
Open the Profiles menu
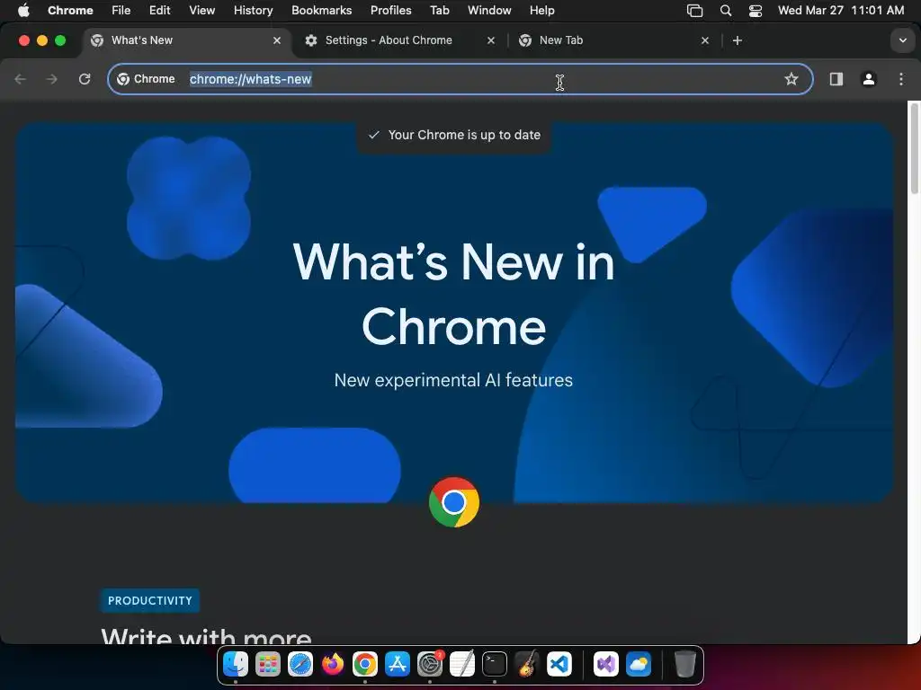390,11
